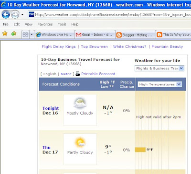Open the Mountain Beauty link
Viewport: 191px width, 174px height.
(167, 46)
